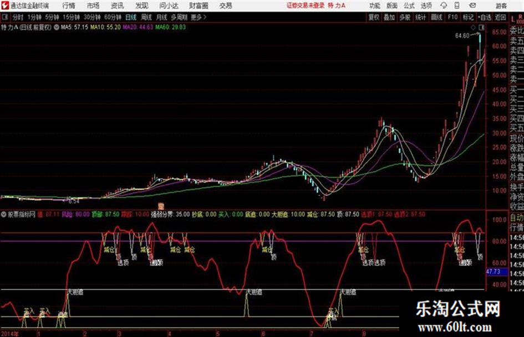Click the diamond icon above the chart
This screenshot has width=524, height=337.
coord(473,27)
